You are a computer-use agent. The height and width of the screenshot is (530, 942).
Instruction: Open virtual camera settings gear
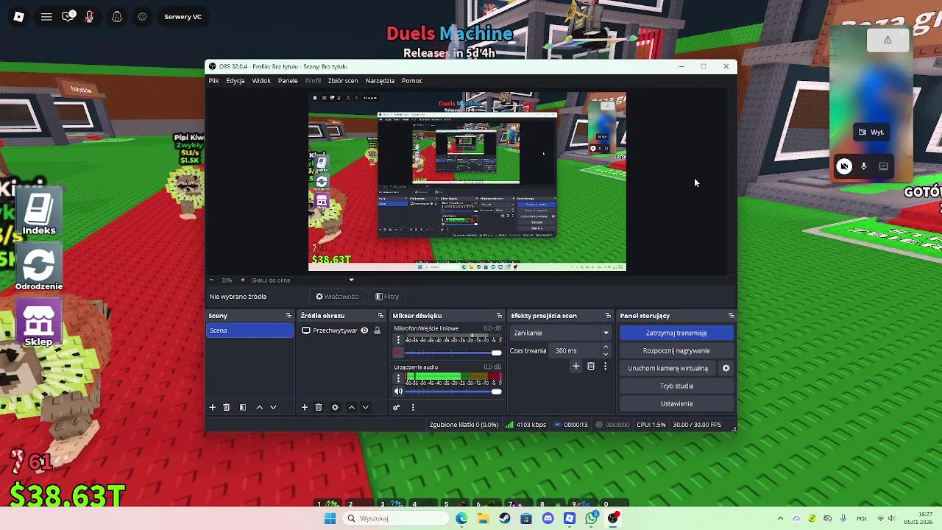(726, 368)
